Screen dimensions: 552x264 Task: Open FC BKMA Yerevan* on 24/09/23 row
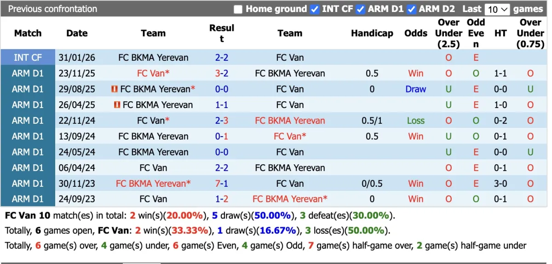click(290, 199)
